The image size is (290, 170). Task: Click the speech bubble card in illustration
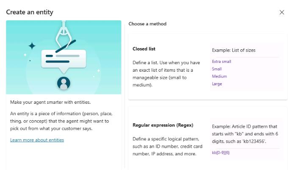[x=64, y=59]
